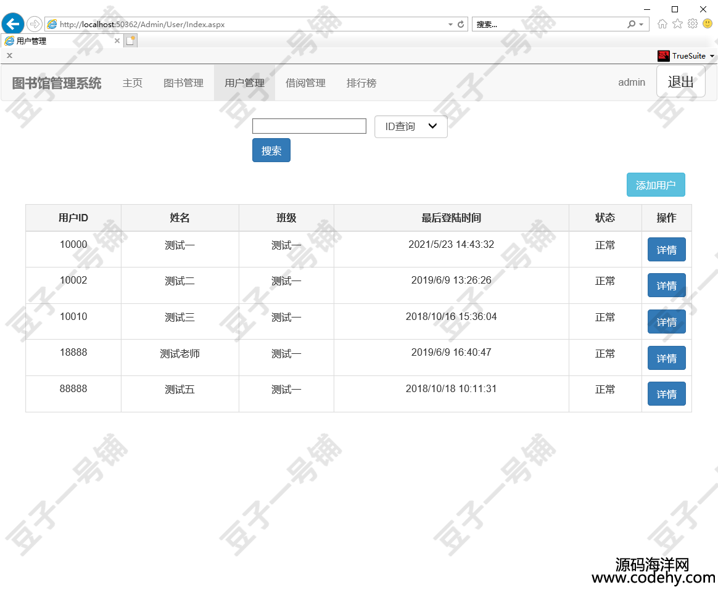718x590 pixels.
Task: Click the smiley feedback icon
Action: coord(708,24)
